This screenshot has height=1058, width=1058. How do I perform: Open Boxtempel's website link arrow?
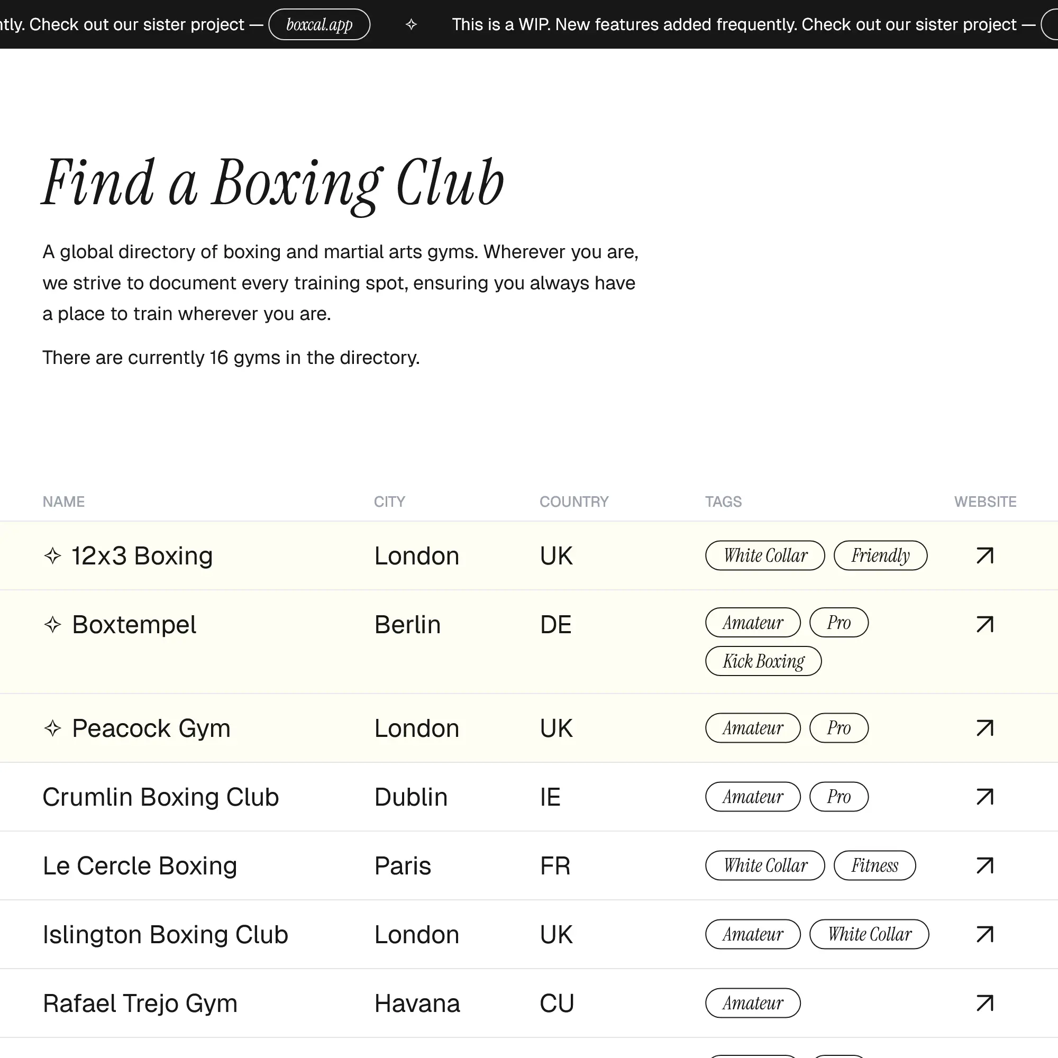pos(984,624)
